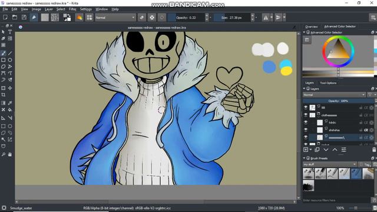Viewport: 377px width, 212px height.
Task: Select the Freehand Brush tool
Action: (x=4, y=54)
